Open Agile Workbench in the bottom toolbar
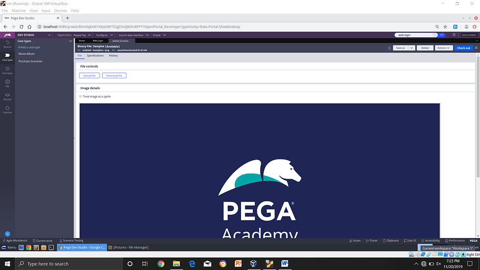This screenshot has width=480, height=270. coord(15,241)
